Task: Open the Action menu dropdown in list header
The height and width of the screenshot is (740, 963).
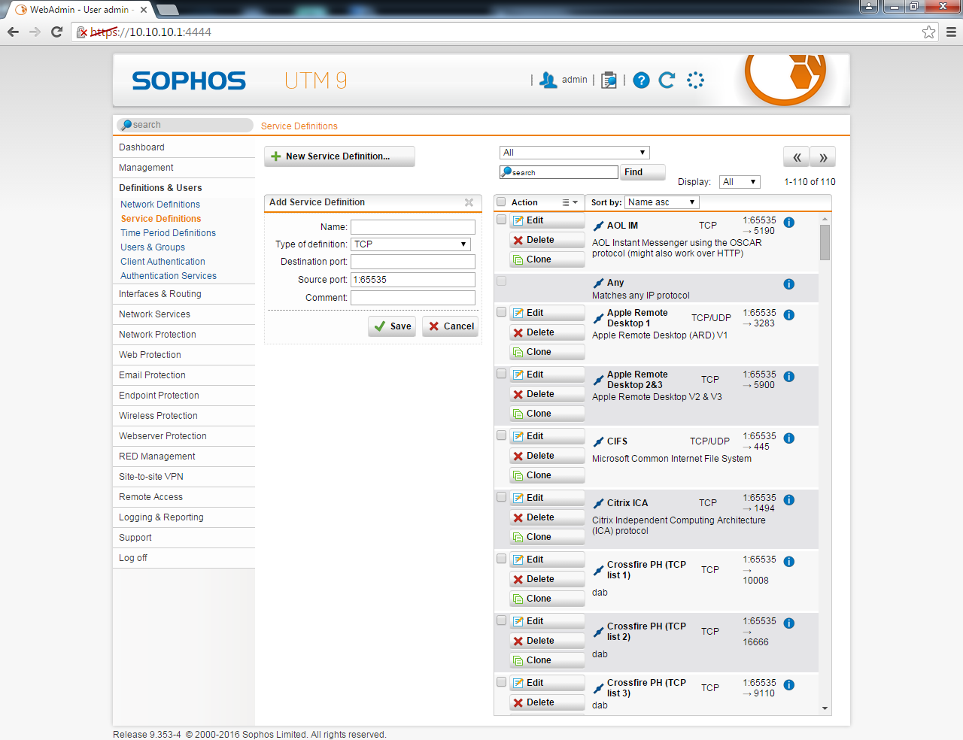Action: coord(570,202)
